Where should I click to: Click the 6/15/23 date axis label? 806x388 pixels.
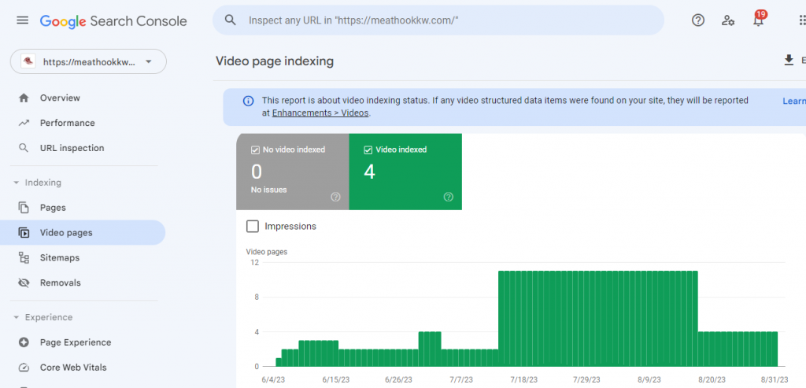(x=335, y=379)
